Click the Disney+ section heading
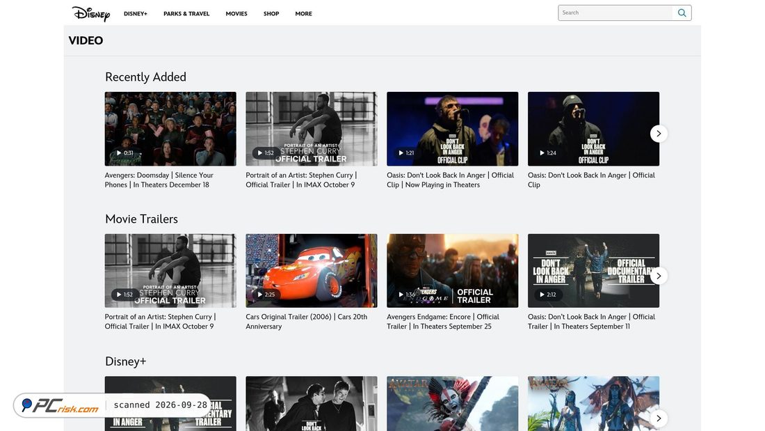This screenshot has height=431, width=765. [x=125, y=361]
